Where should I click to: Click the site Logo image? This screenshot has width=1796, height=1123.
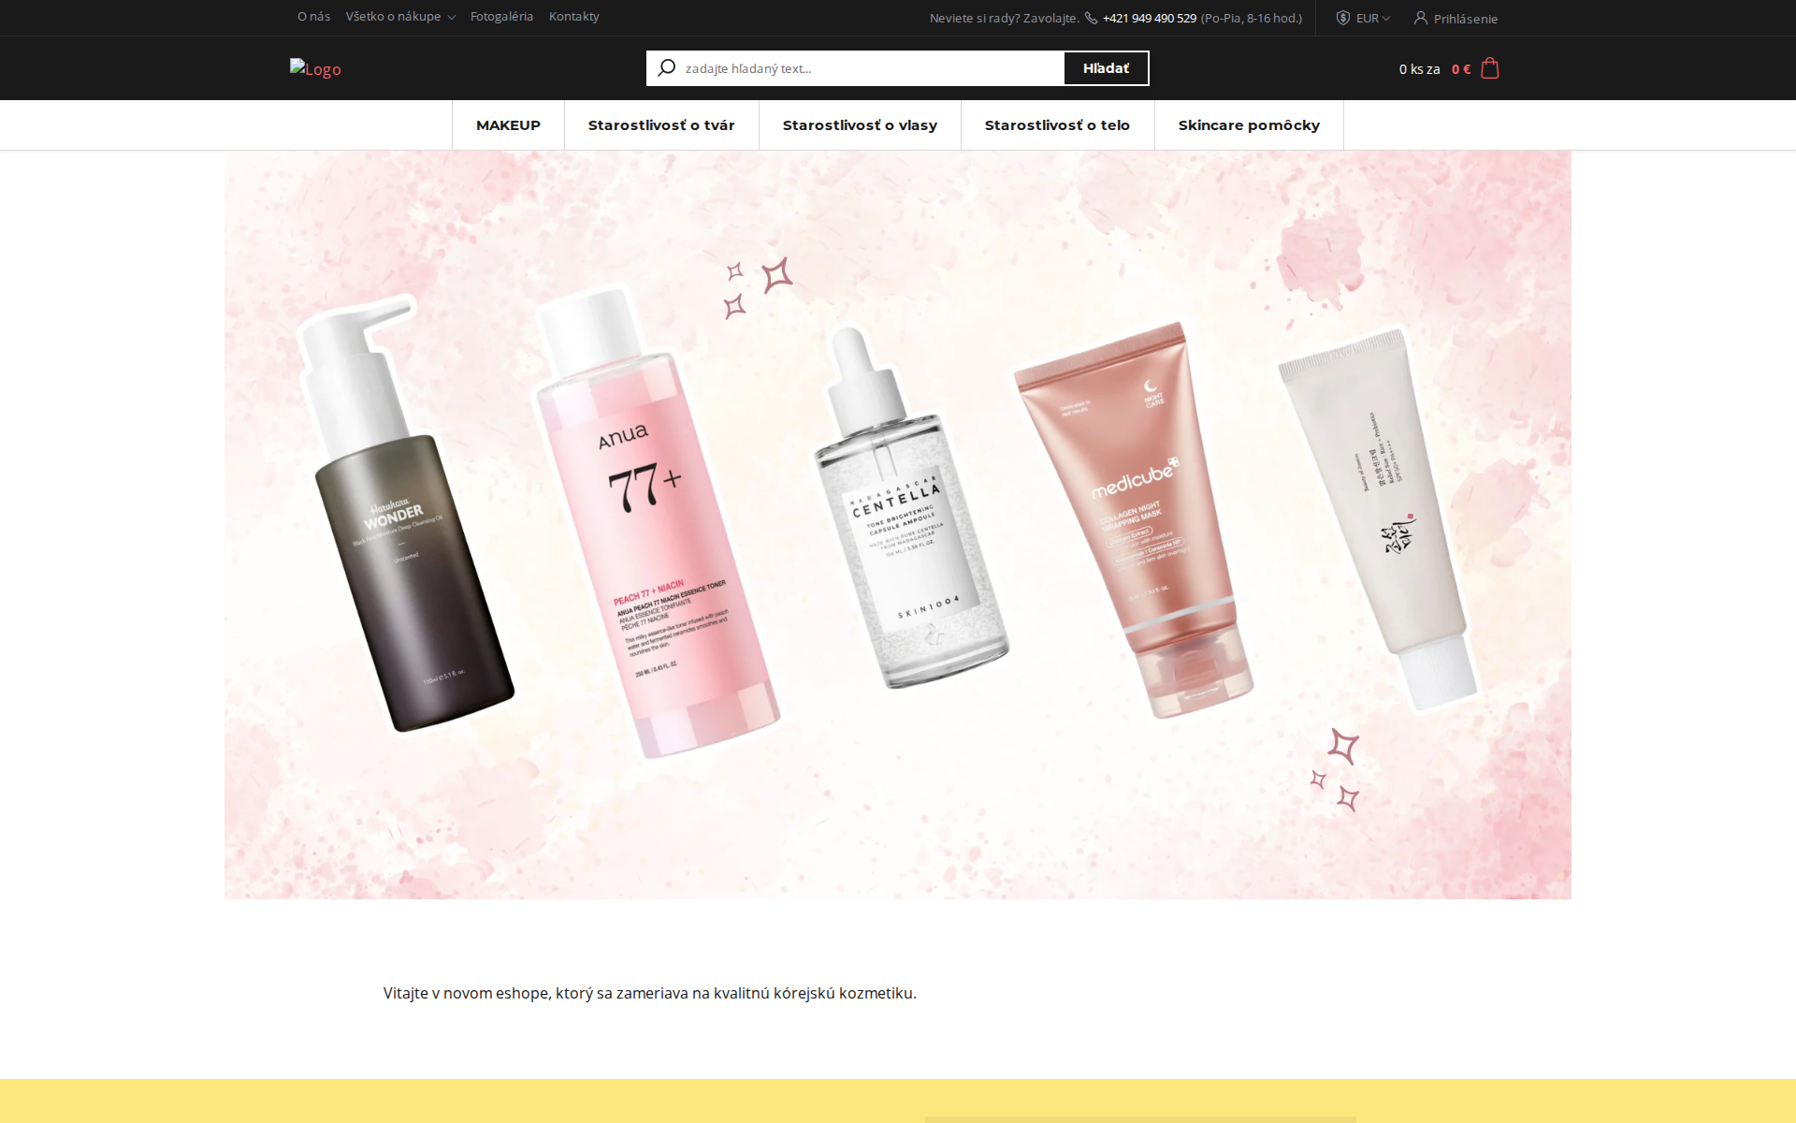(315, 68)
